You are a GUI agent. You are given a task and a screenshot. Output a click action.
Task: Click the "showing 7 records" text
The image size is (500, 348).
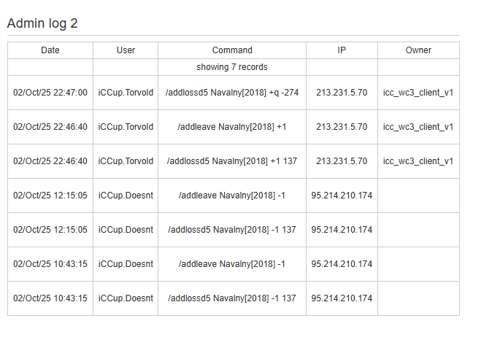point(232,67)
